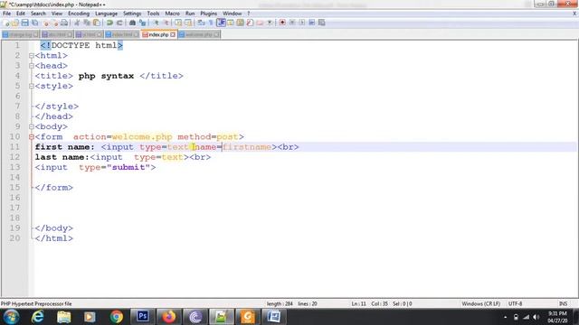
Task: Collapse the head fold marker on line 3
Action: [x=32, y=66]
